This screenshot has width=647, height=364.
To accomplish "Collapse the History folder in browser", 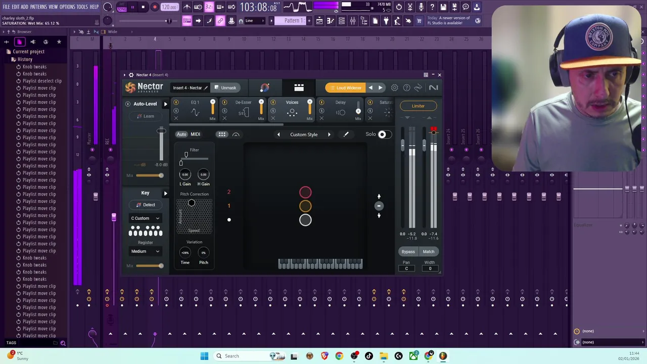I will 24,59.
